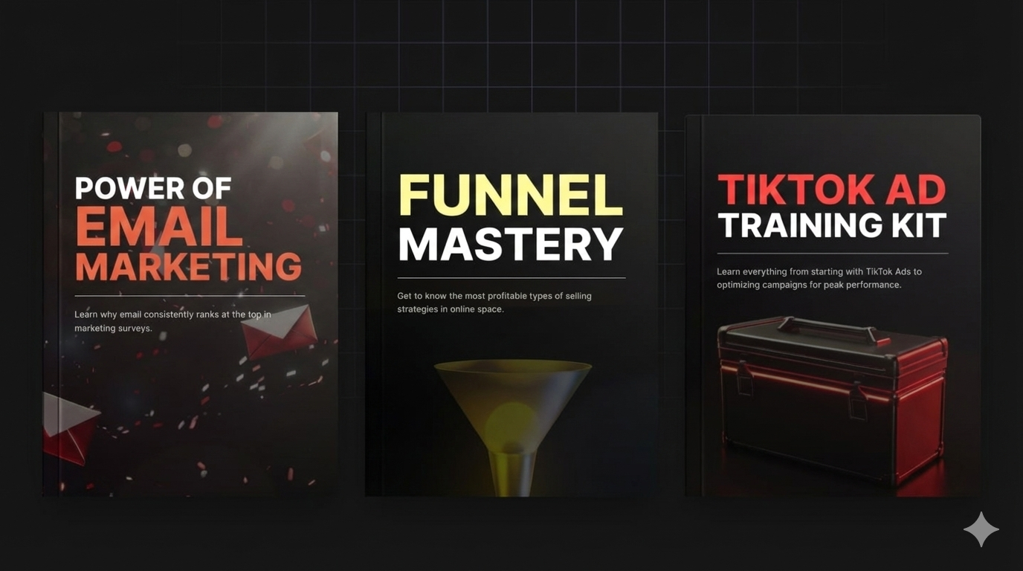Open the TikTok Ad Training Kit cover
Image resolution: width=1023 pixels, height=571 pixels.
[x=833, y=305]
